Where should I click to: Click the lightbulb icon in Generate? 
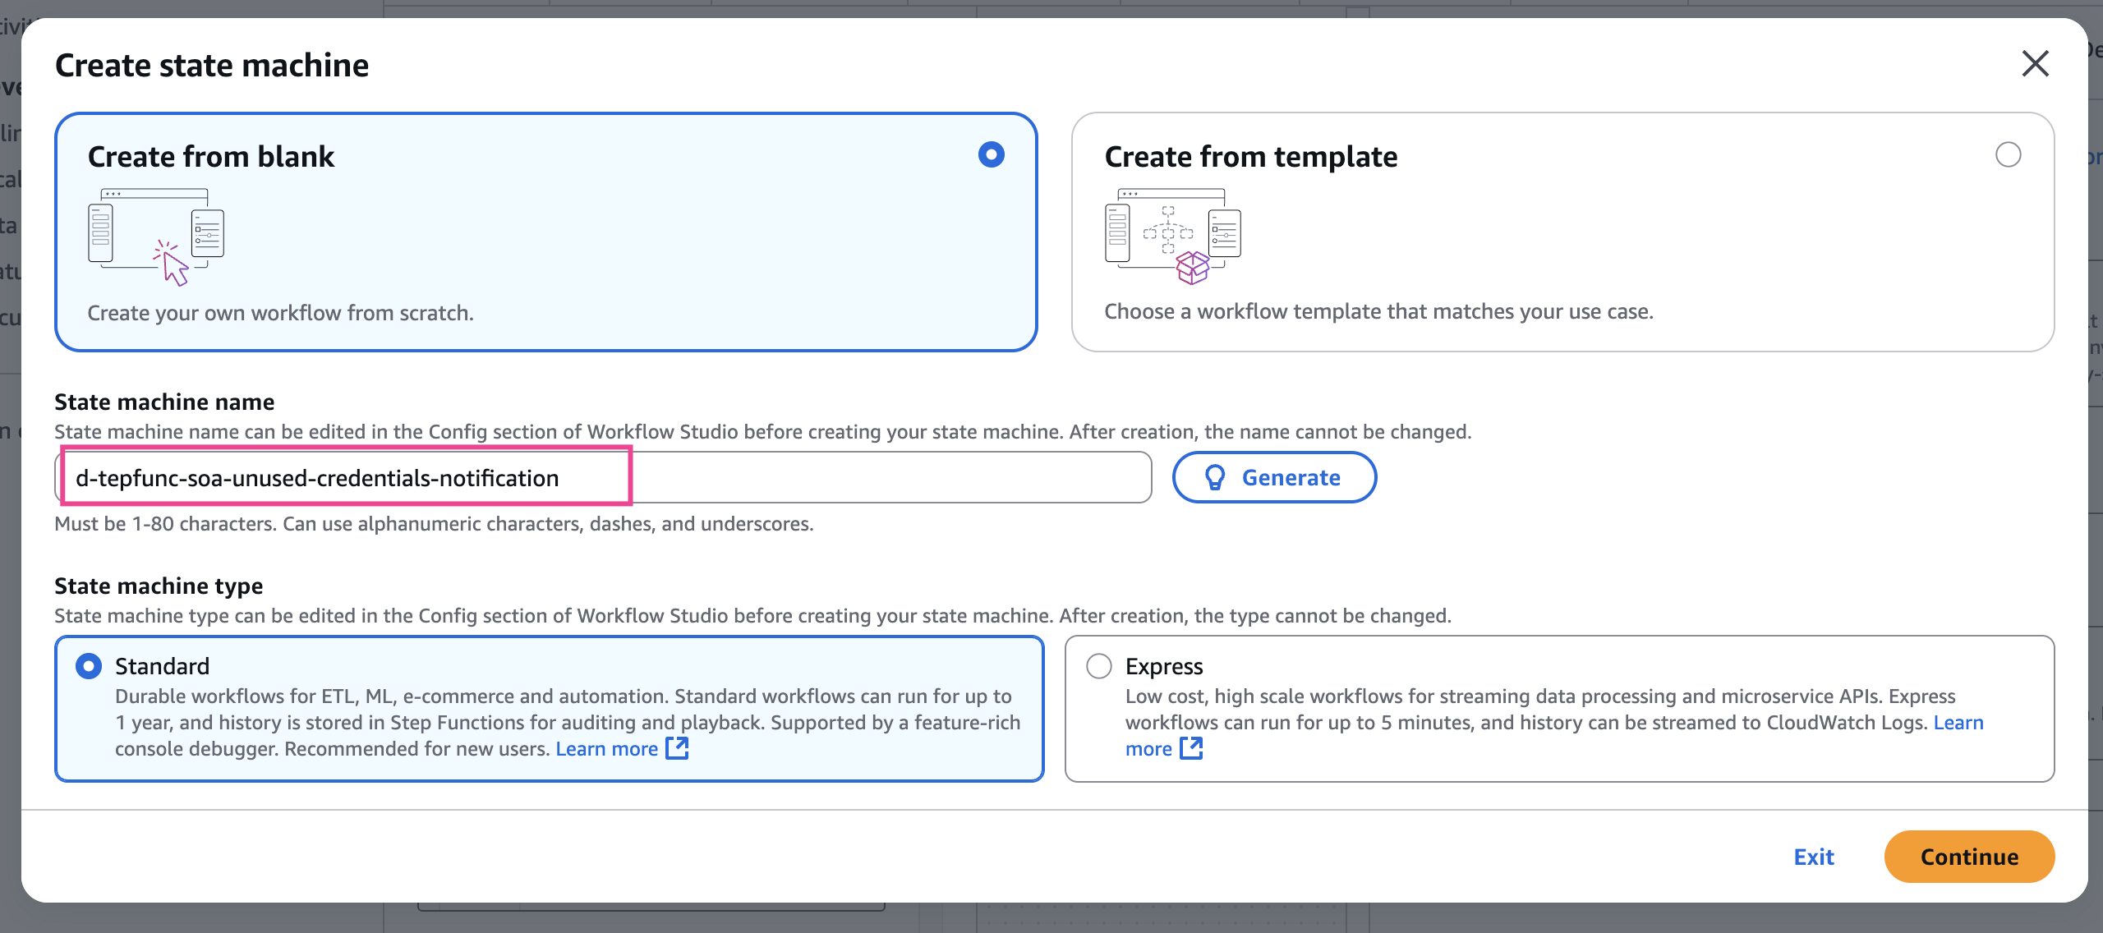pos(1215,477)
